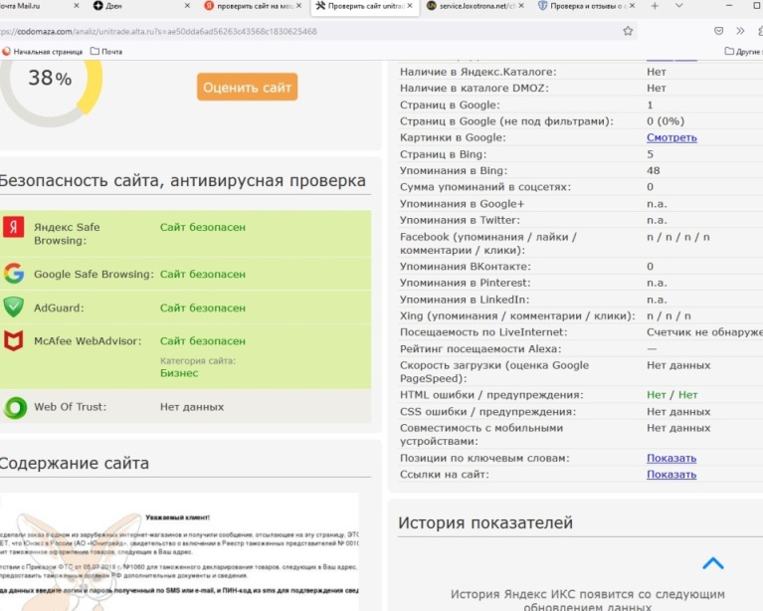Click 'Нет данных' in the CSS ошибки row
This screenshot has width=763, height=611.
click(x=678, y=411)
